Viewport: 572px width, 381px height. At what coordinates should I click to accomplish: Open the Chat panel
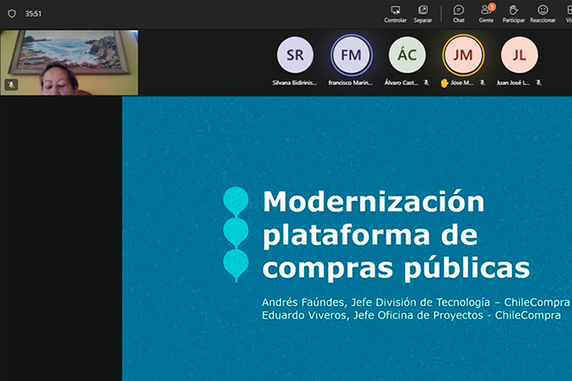[x=458, y=14]
